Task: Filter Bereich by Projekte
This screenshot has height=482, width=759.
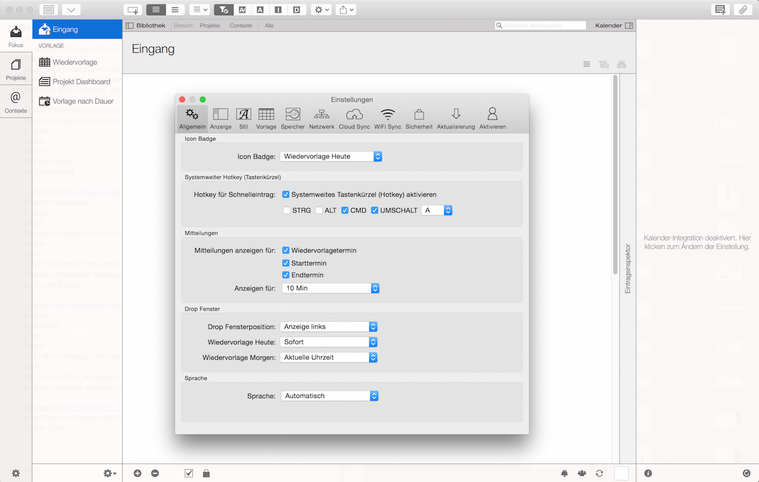Action: click(210, 25)
